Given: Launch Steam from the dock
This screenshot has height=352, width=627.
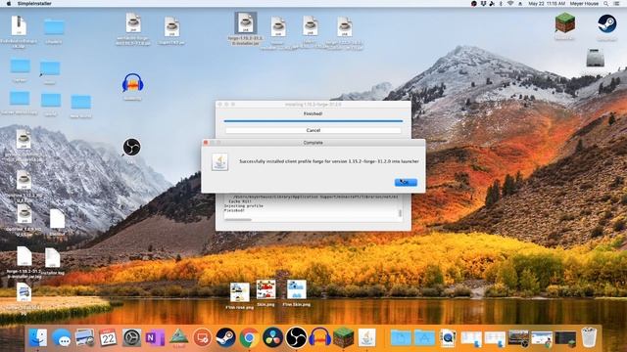Looking at the screenshot, I should tap(225, 337).
